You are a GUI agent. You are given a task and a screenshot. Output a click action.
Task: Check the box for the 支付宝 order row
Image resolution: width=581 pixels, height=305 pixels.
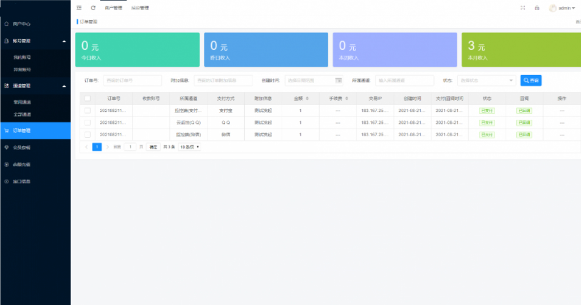click(87, 110)
